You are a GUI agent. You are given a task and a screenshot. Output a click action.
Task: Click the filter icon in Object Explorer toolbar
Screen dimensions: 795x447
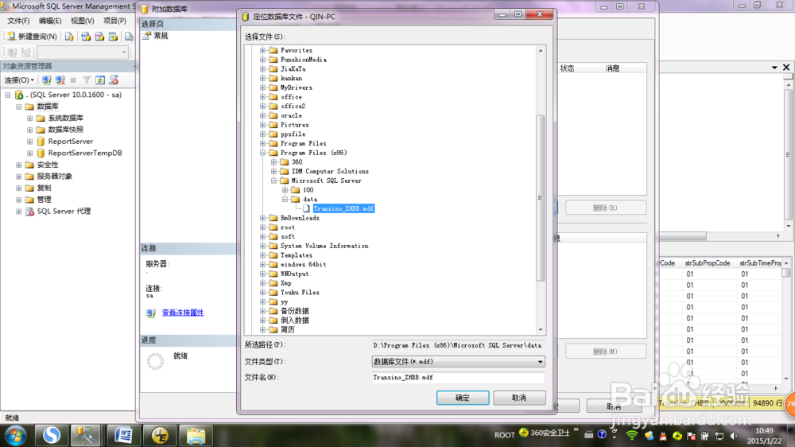[87, 80]
